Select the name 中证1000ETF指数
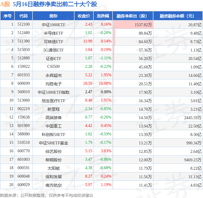The height and width of the screenshot is (198, 203). click(x=53, y=92)
